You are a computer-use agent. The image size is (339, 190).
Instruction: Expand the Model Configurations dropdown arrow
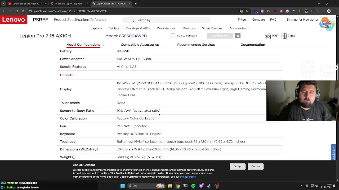(103, 45)
